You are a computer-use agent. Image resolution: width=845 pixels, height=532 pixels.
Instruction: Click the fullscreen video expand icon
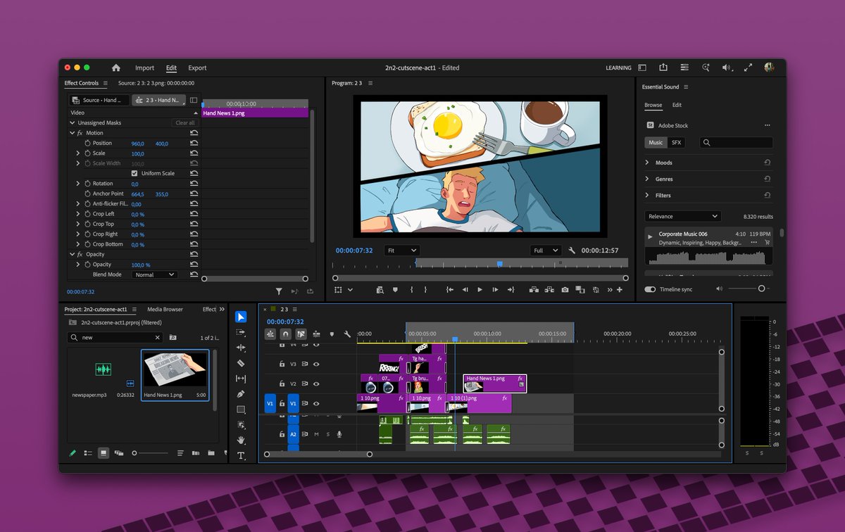(x=749, y=68)
